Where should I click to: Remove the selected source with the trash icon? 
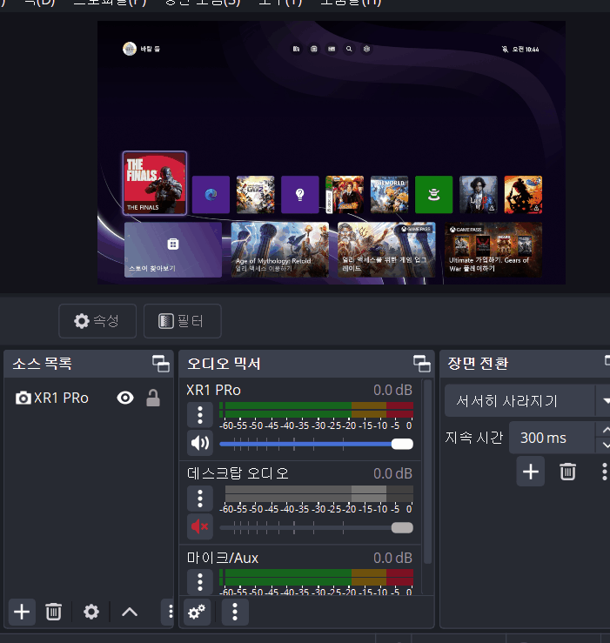coord(53,612)
